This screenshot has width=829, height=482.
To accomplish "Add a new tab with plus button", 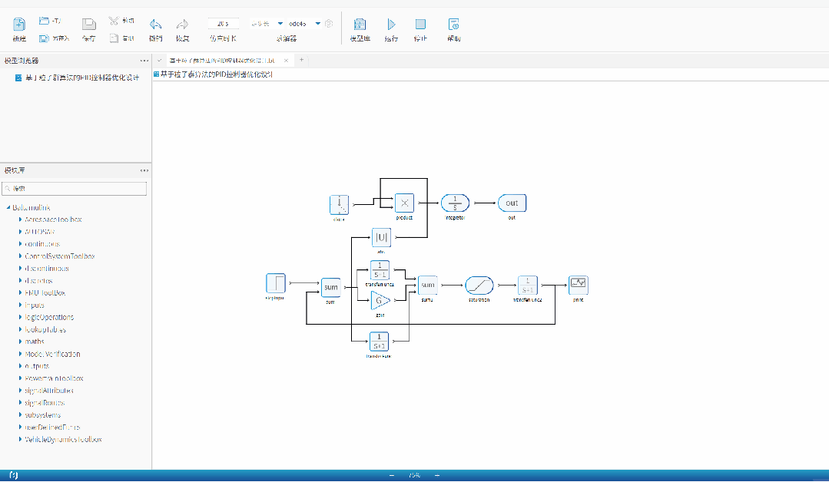I will click(301, 60).
